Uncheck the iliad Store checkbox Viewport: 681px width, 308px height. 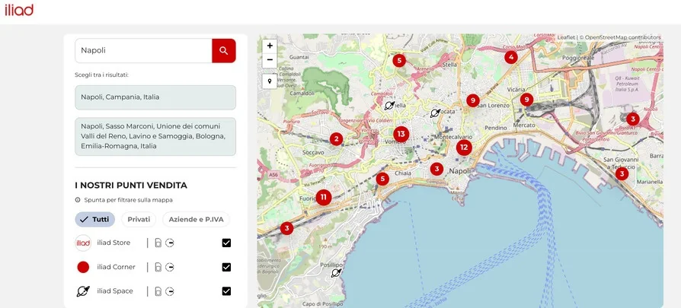click(x=226, y=243)
